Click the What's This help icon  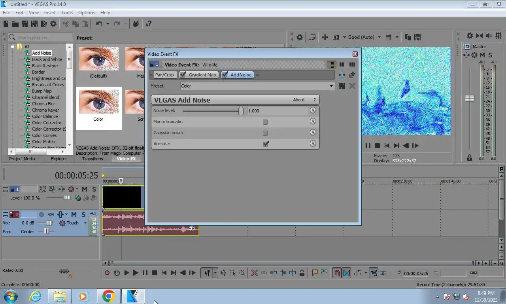[x=148, y=24]
